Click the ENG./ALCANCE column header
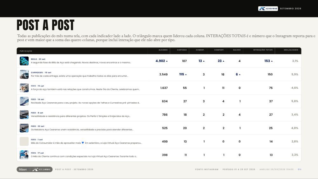Screen dimensions: 318x179 291,50
